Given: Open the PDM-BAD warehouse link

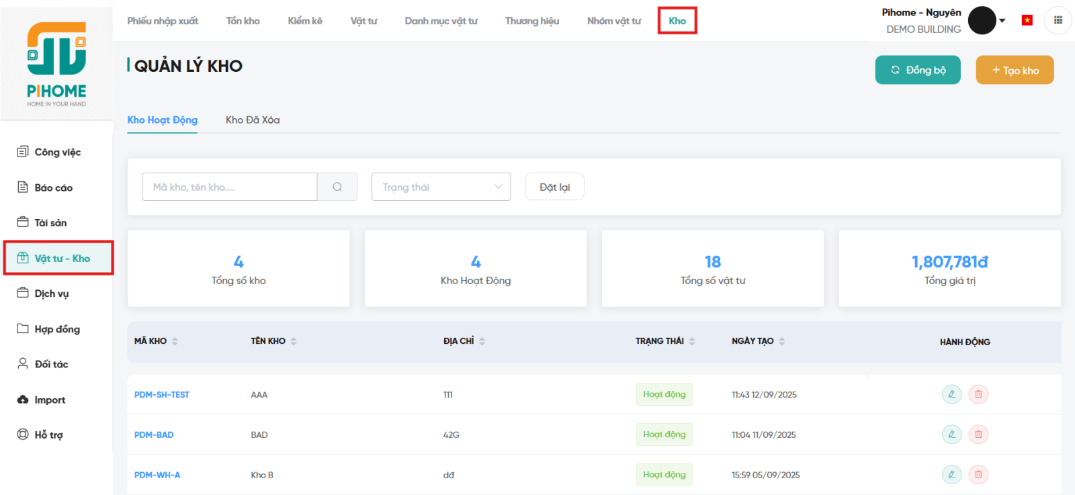Looking at the screenshot, I should pyautogui.click(x=154, y=435).
